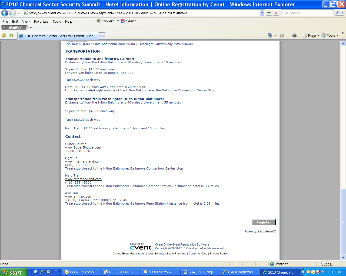The height and width of the screenshot is (276, 346).
Task: Click the Already Registered? link
Action: click(x=260, y=231)
